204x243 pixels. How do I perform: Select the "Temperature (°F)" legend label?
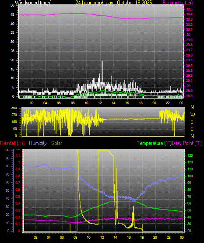(154, 143)
